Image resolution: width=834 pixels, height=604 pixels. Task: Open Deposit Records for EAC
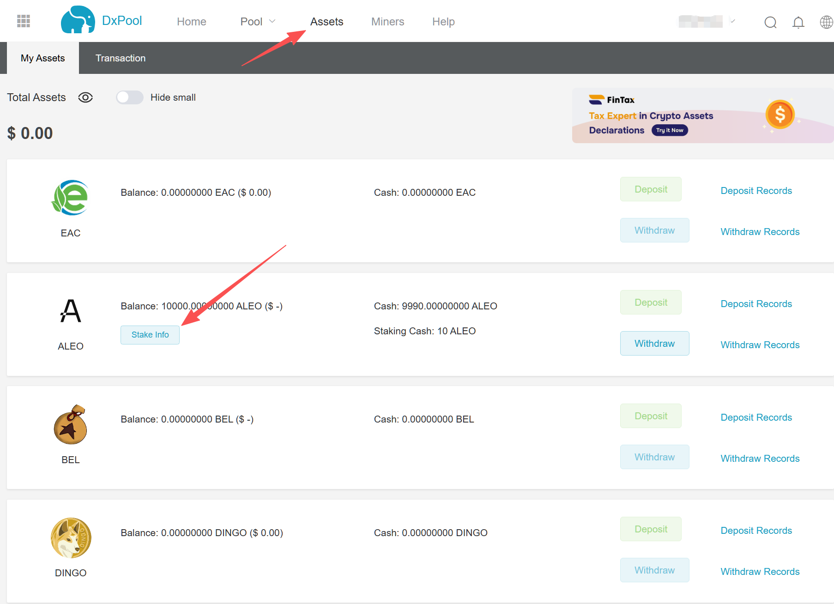(756, 191)
